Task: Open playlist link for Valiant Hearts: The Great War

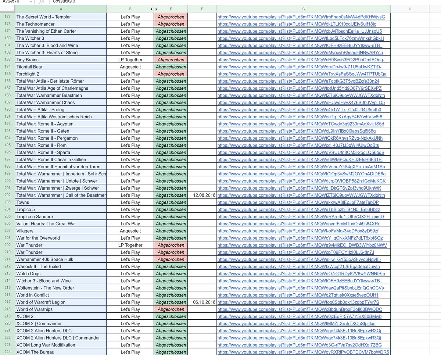Action: [x=298, y=223]
